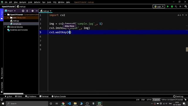Screen dimensions: 188x106
Task: Open Visual Studio Code from the taskbar
Action: (69, 103)
